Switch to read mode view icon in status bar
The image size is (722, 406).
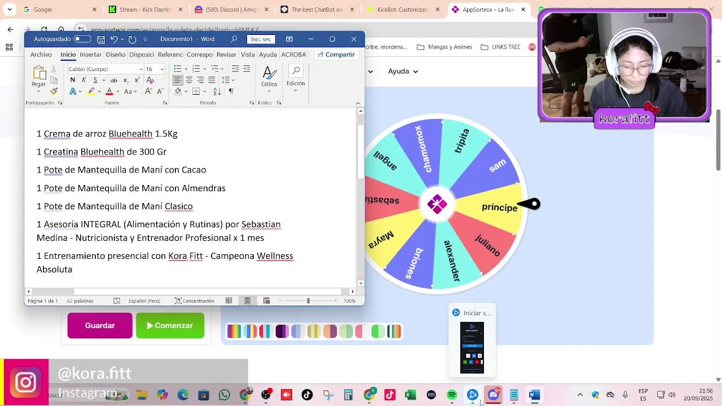click(228, 301)
